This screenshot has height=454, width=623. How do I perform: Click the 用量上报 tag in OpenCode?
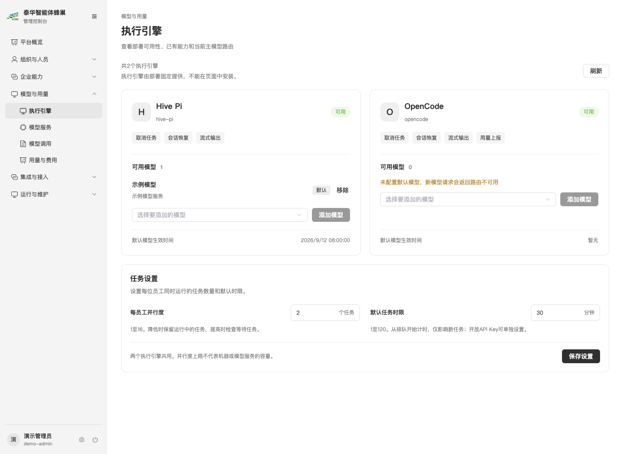click(x=491, y=138)
